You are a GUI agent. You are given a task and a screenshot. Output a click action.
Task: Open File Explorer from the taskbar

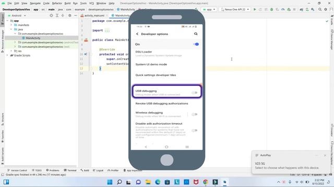tap(148, 182)
